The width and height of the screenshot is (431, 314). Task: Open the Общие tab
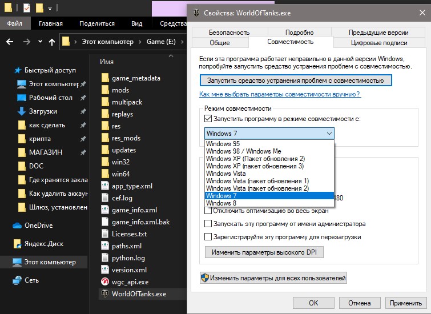(220, 43)
